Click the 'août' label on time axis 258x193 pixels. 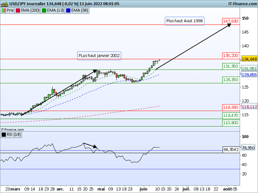pyautogui.click(x=228, y=189)
